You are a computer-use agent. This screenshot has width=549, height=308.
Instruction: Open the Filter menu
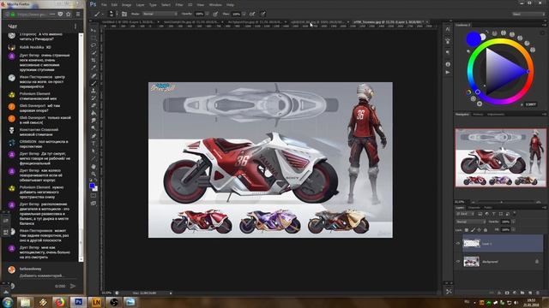[179, 5]
